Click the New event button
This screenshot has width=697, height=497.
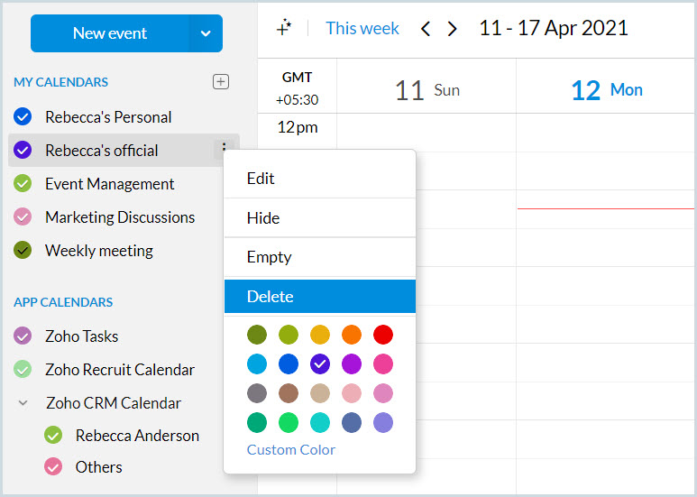(x=110, y=33)
